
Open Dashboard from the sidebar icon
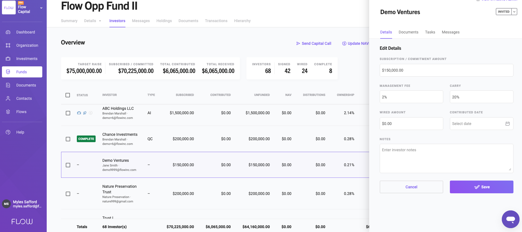[x=8, y=32]
